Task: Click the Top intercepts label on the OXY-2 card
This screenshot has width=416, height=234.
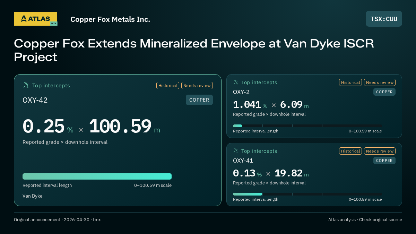Action: tap(259, 83)
